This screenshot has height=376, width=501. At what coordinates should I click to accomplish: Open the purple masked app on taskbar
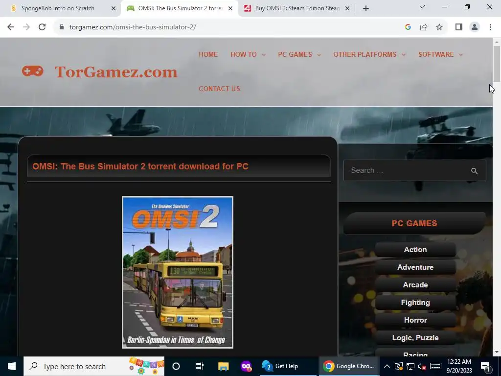click(246, 366)
